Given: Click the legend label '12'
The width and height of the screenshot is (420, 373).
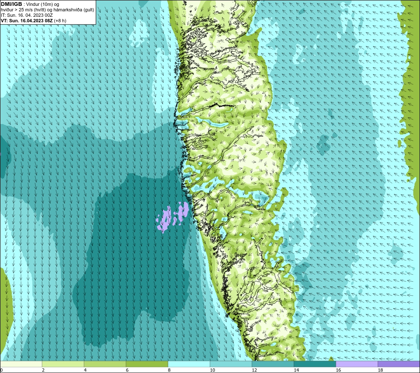Looking at the screenshot, I should pos(255,370).
